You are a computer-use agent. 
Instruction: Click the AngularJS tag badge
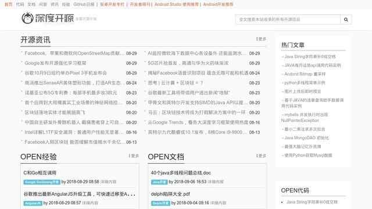point(33,203)
